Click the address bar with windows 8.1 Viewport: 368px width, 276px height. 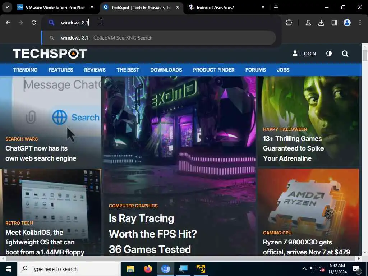tap(161, 23)
